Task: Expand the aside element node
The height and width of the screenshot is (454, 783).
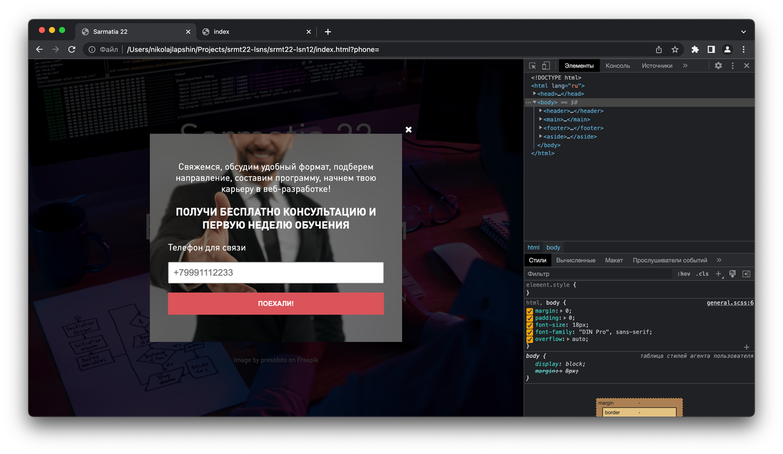Action: pos(541,136)
